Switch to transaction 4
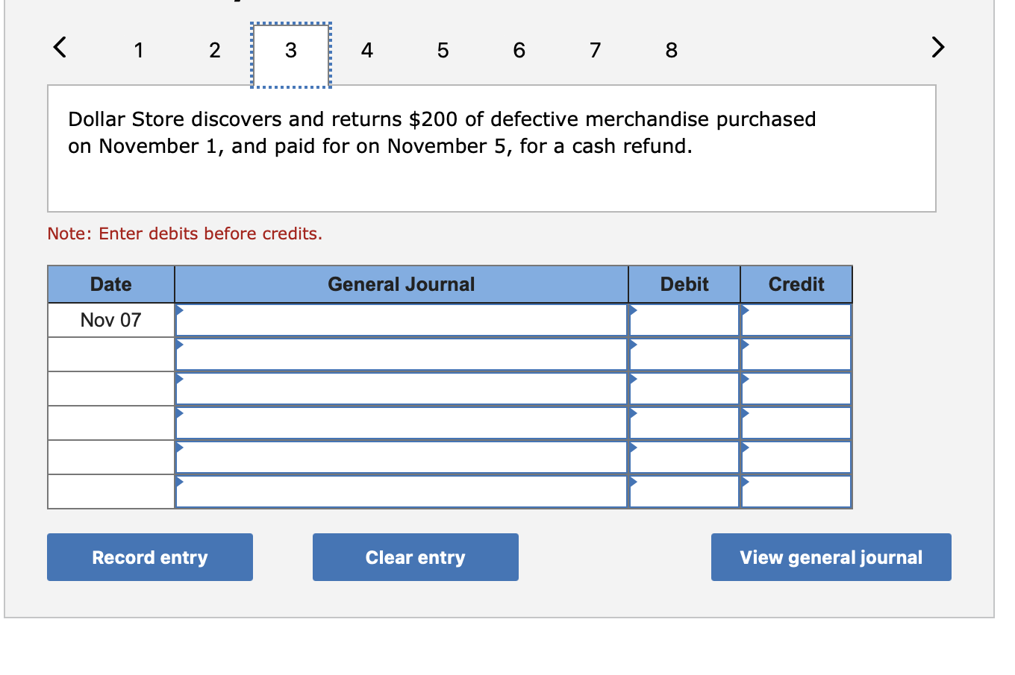 pos(367,50)
